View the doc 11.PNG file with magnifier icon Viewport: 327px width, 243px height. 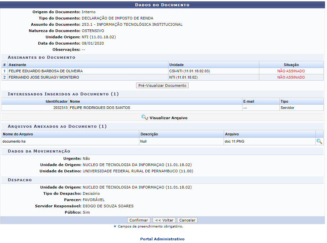coord(319,141)
